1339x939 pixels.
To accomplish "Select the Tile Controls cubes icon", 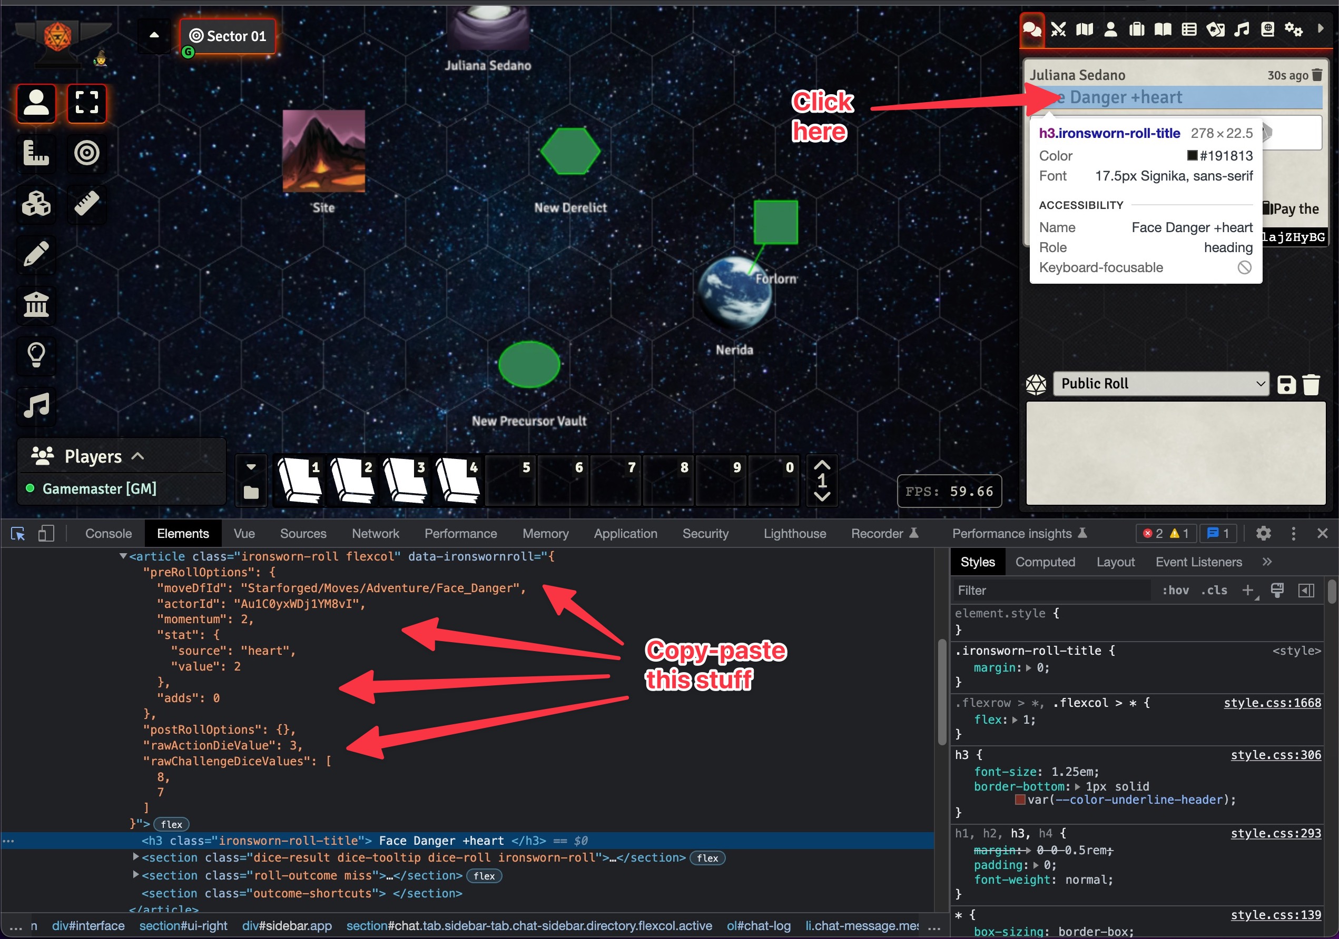I will [36, 204].
